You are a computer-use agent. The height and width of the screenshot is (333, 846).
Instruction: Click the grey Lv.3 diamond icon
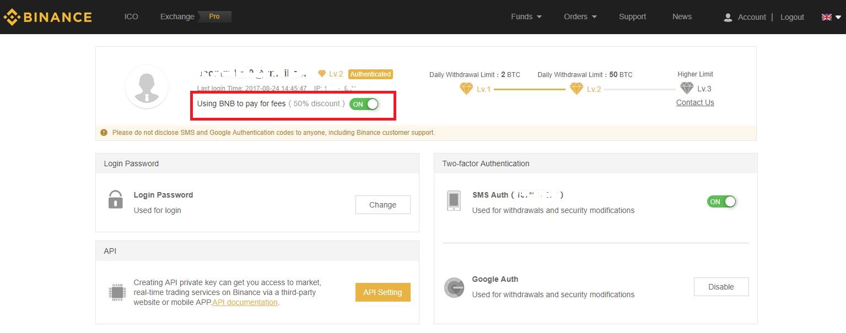(687, 88)
